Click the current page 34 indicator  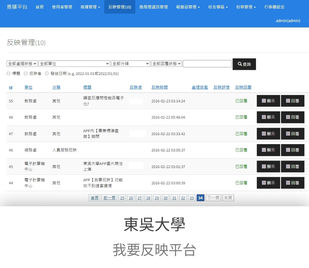pyautogui.click(x=201, y=198)
